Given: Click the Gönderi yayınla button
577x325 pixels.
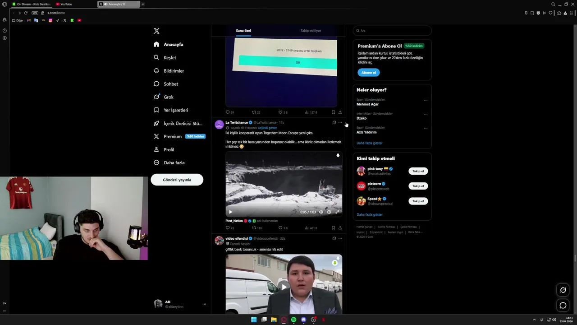Looking at the screenshot, I should pos(177,180).
